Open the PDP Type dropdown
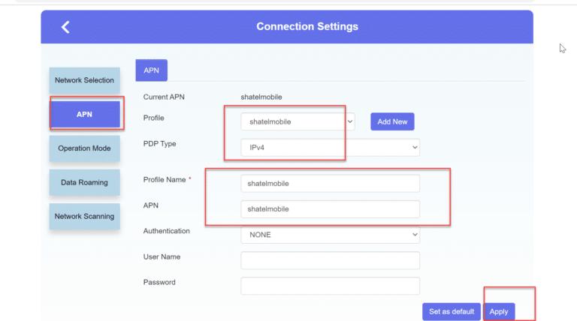Image resolution: width=577 pixels, height=321 pixels. click(330, 148)
